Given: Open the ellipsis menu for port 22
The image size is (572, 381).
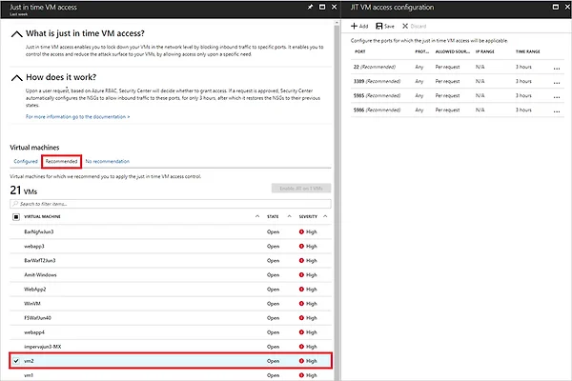Looking at the screenshot, I should pyautogui.click(x=557, y=69).
